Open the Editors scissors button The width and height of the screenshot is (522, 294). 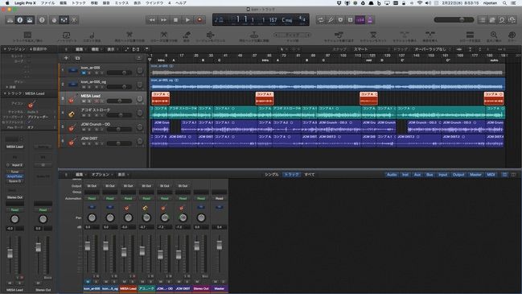click(x=74, y=20)
